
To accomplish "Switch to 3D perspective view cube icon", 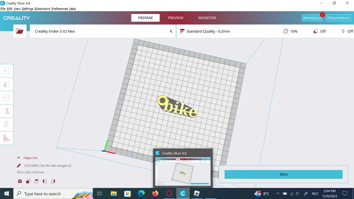I will tap(20, 181).
